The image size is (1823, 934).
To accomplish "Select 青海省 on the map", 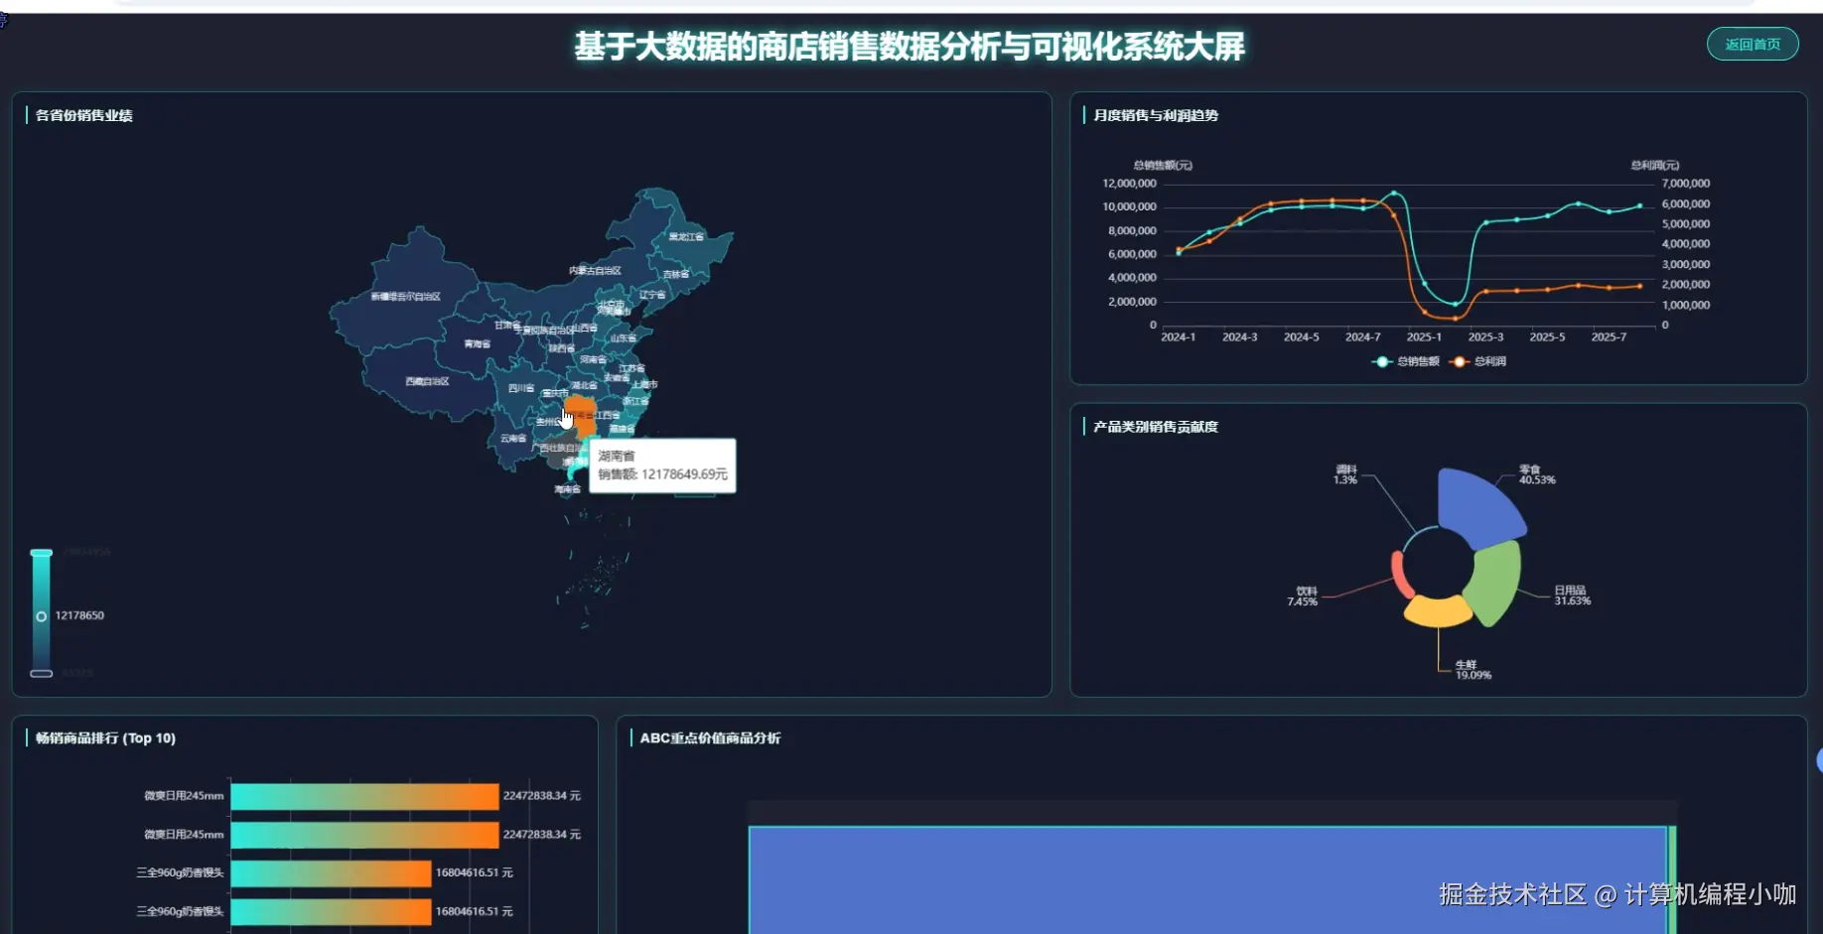I will pyautogui.click(x=477, y=343).
